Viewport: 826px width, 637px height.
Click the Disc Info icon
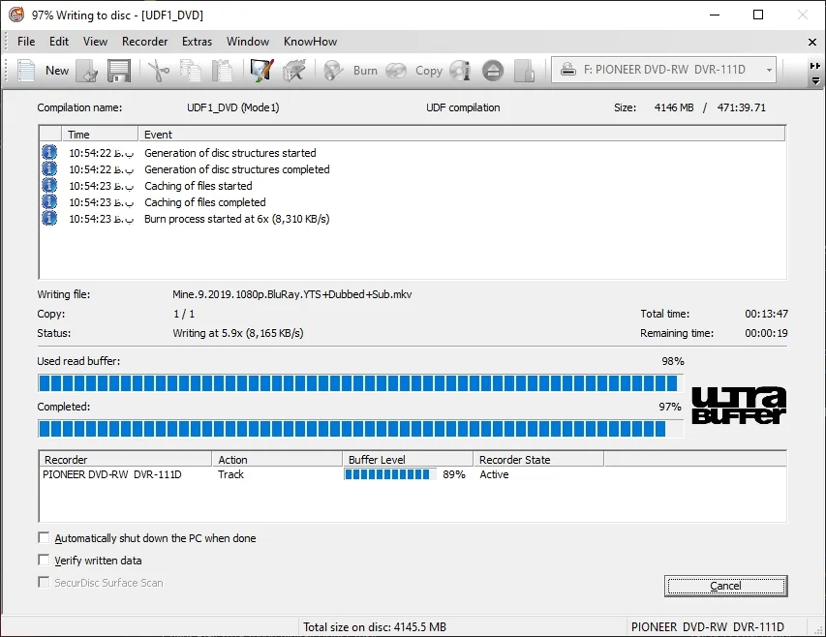pos(460,71)
